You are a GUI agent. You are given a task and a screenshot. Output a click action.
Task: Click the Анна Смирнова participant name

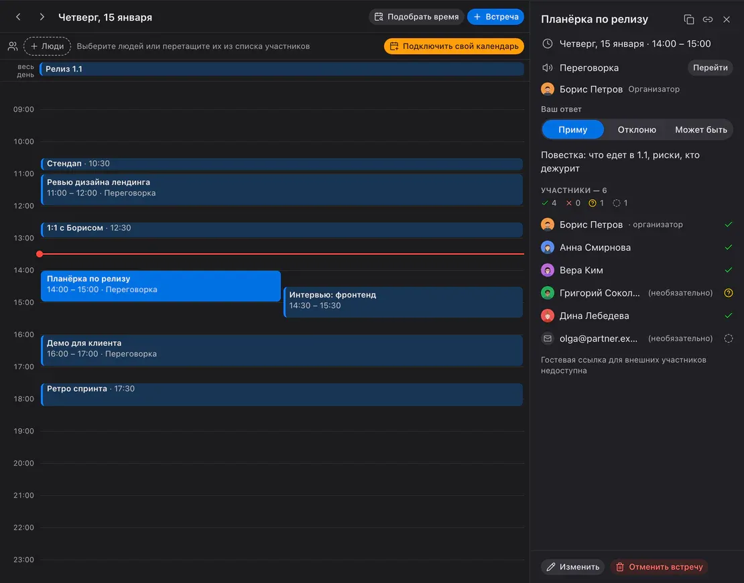coord(595,247)
